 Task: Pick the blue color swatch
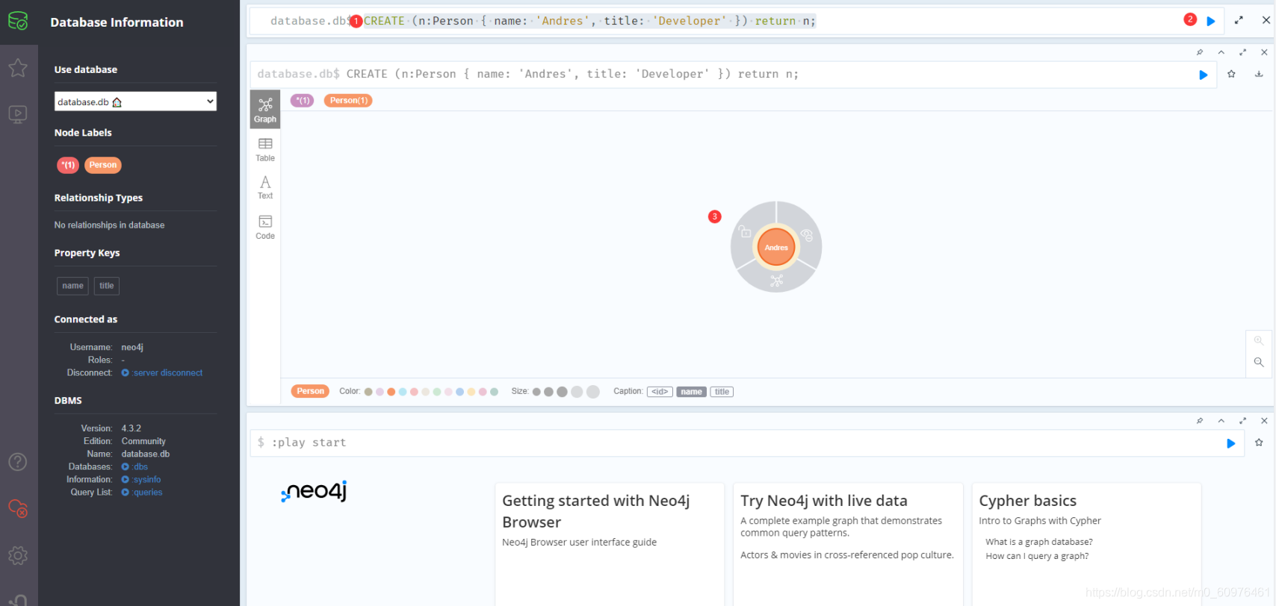point(459,392)
